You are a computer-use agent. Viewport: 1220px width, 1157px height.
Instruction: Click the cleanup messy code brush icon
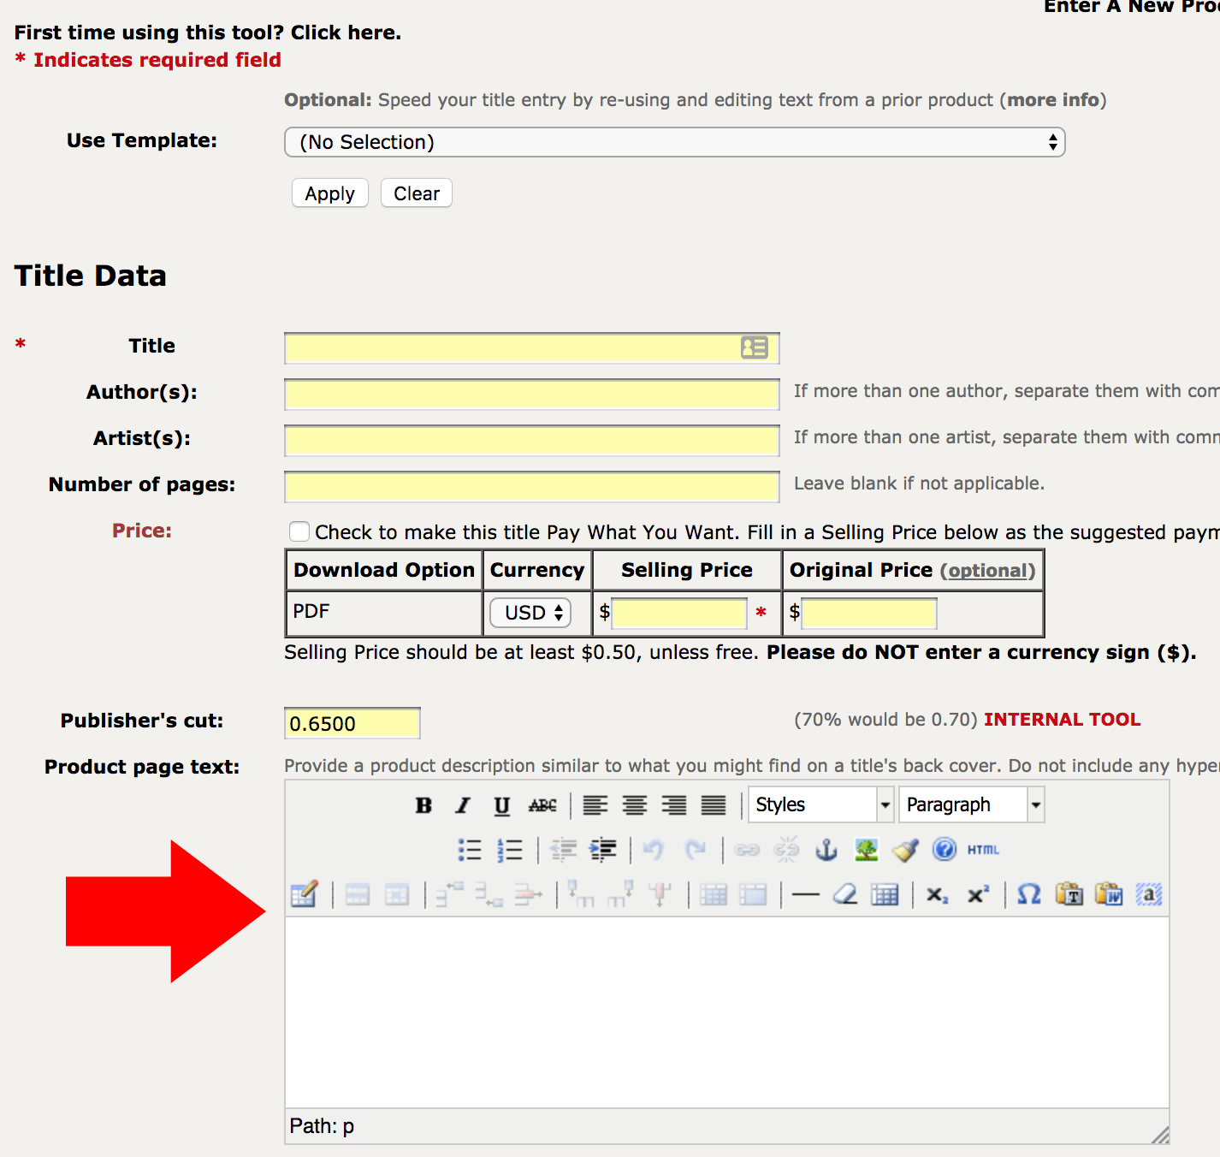[x=904, y=849]
